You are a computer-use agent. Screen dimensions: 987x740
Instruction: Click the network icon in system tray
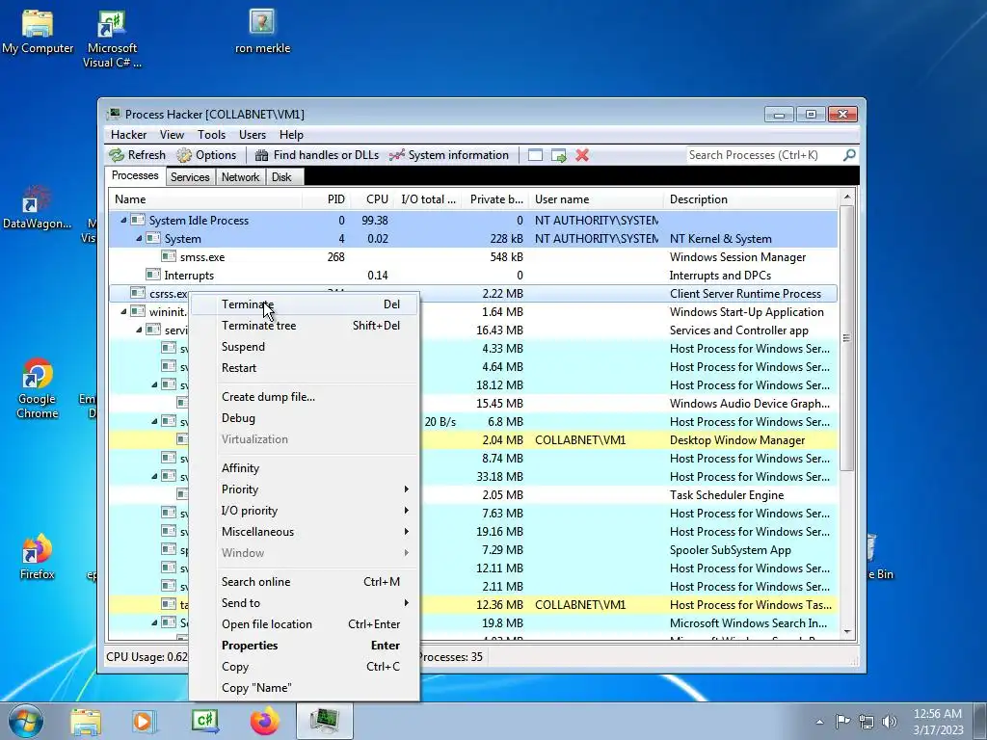pyautogui.click(x=867, y=722)
